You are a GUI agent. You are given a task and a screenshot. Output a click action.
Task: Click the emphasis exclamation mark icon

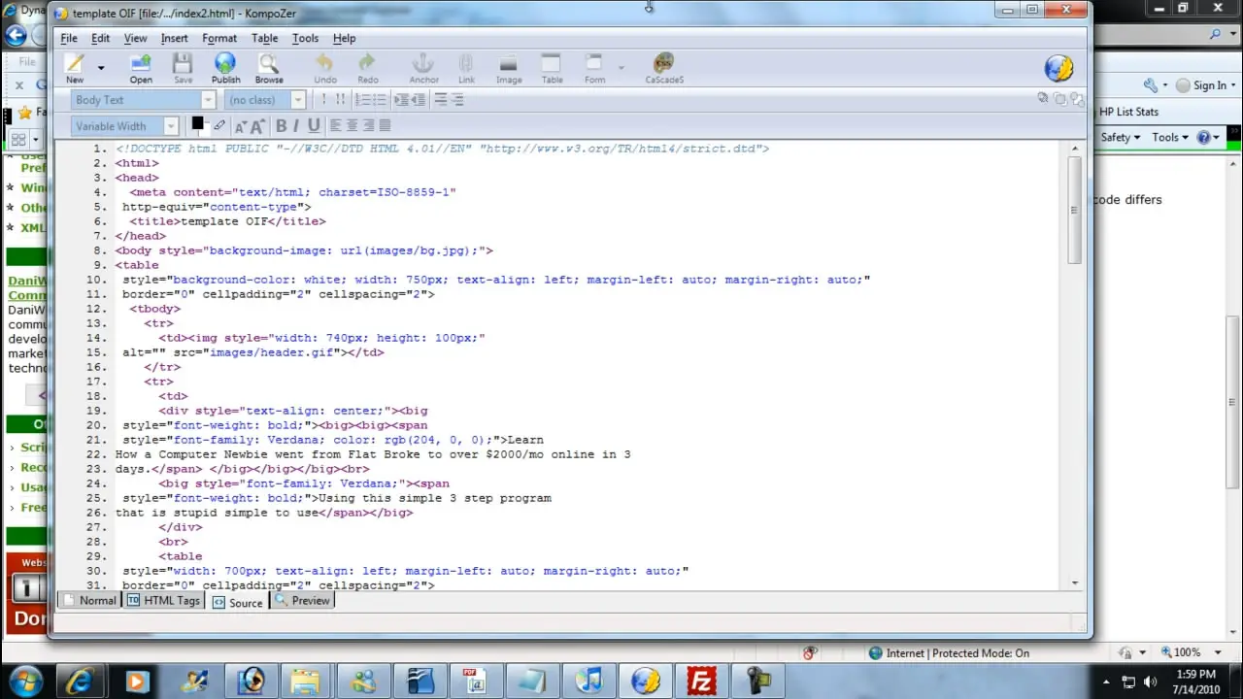(x=324, y=100)
